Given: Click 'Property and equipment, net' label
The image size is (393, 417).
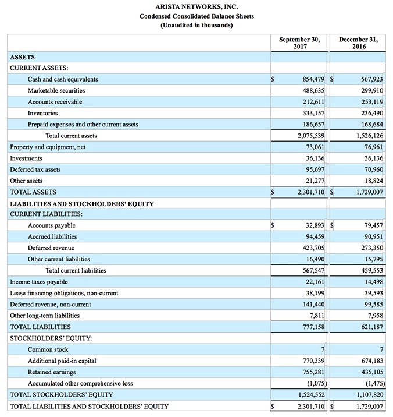Looking at the screenshot, I should 48,147.
